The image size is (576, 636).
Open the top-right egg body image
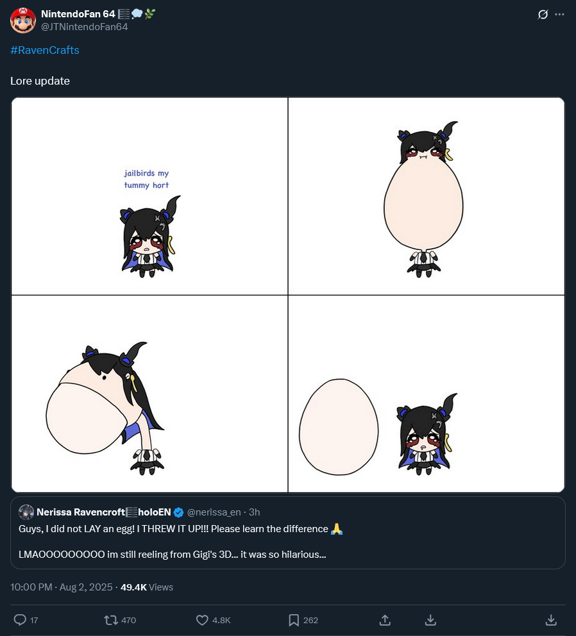[x=426, y=196]
